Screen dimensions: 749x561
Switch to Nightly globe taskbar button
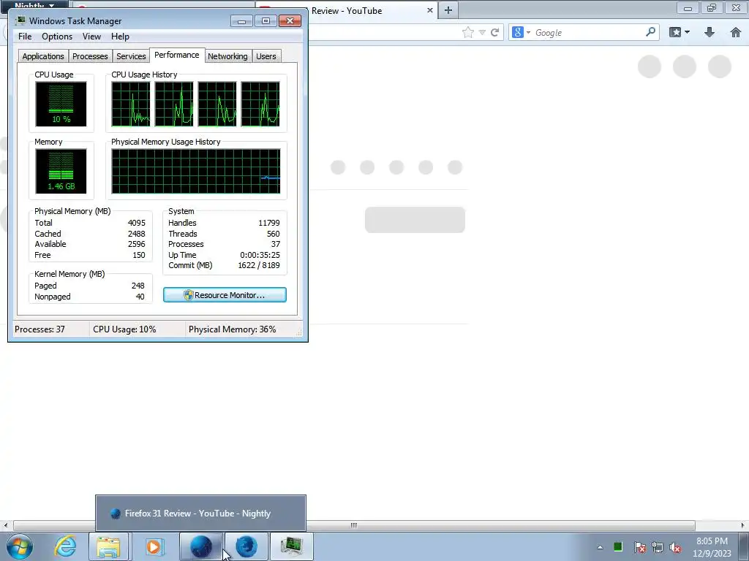pos(201,546)
